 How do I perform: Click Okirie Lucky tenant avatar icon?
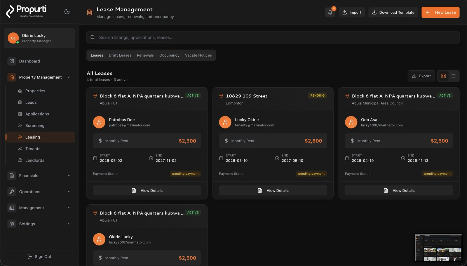99,239
